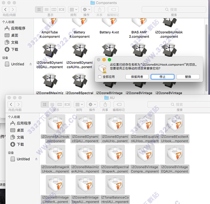Go forward in the Components window

[x=13, y=9]
